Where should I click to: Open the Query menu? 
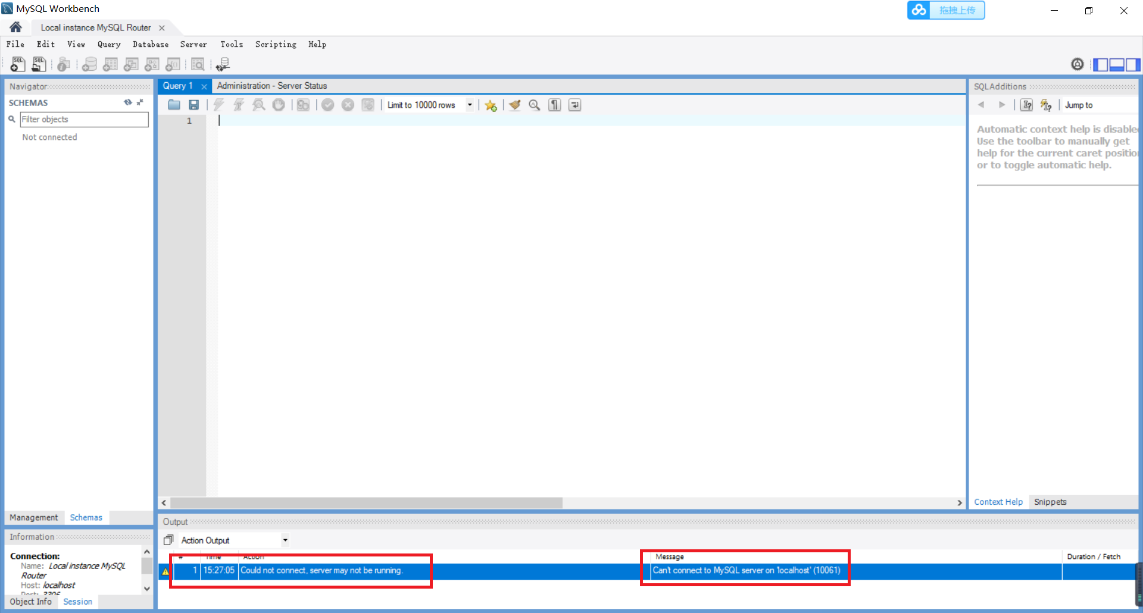(109, 44)
